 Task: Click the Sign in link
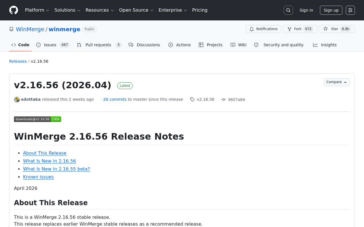(306, 10)
